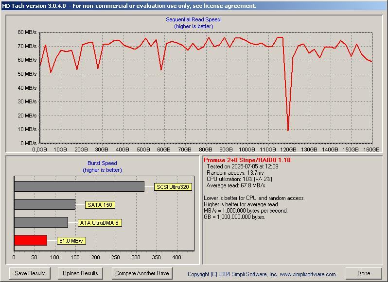Click the 0 MB/s axis label
388x282 pixels.
click(29, 143)
